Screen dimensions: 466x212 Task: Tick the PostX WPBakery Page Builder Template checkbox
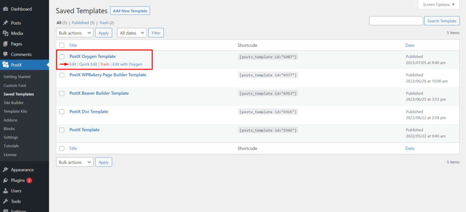[x=62, y=75]
